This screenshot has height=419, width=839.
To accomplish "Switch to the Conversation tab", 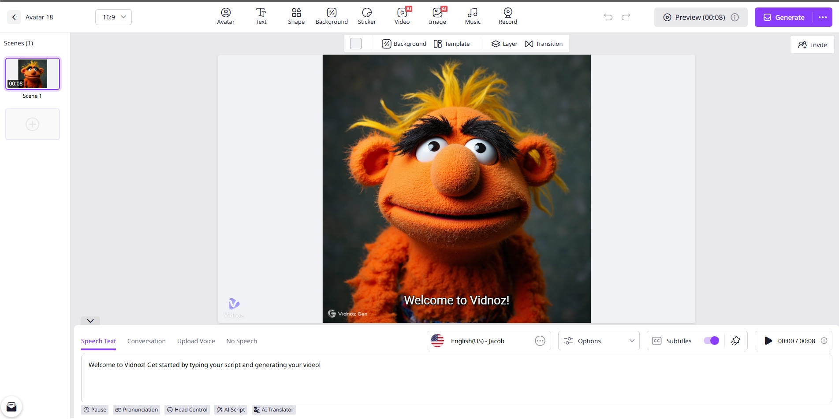I will (146, 341).
